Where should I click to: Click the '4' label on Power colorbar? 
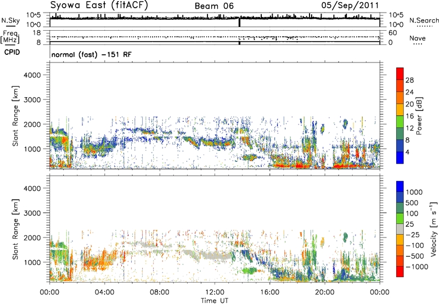[407, 152]
